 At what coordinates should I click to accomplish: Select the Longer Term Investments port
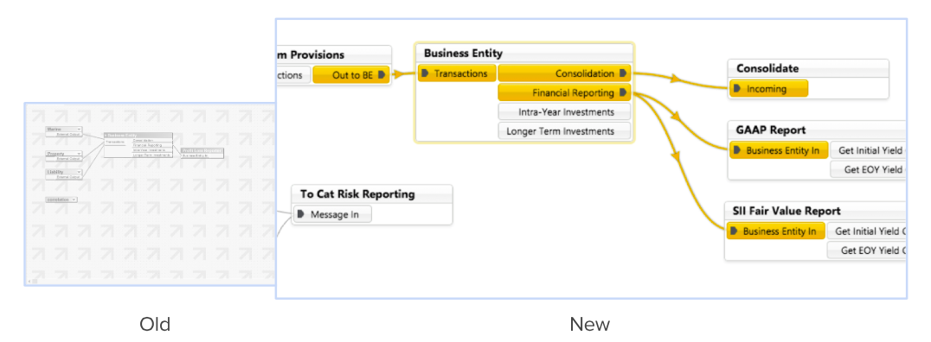click(564, 131)
